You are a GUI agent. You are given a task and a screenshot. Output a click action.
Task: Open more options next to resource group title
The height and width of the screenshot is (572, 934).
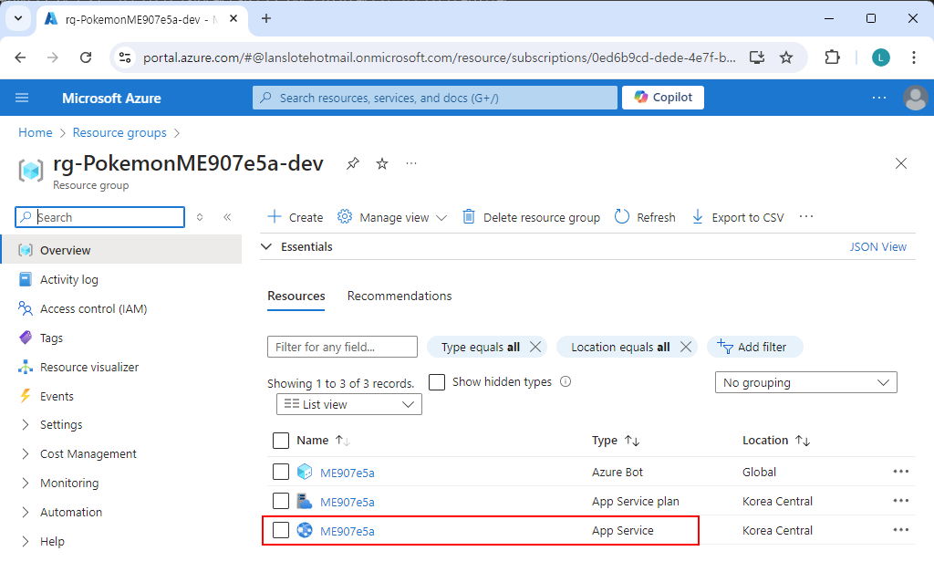pos(411,163)
